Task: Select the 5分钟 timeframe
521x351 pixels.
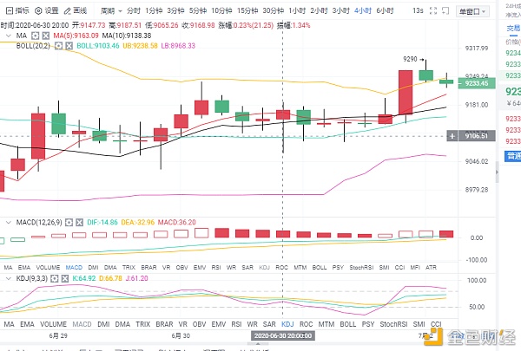Action: (198, 11)
